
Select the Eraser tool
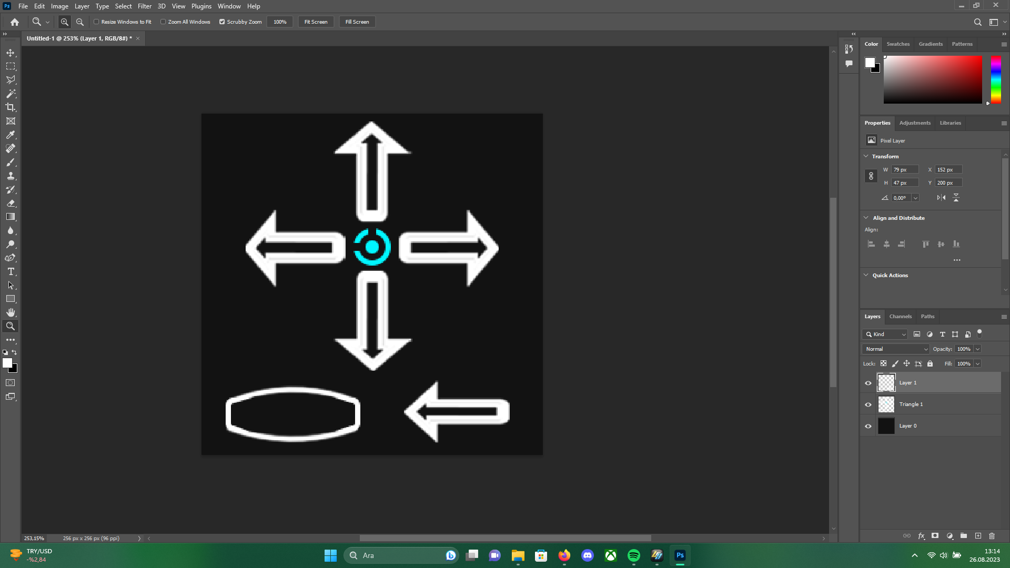tap(11, 203)
